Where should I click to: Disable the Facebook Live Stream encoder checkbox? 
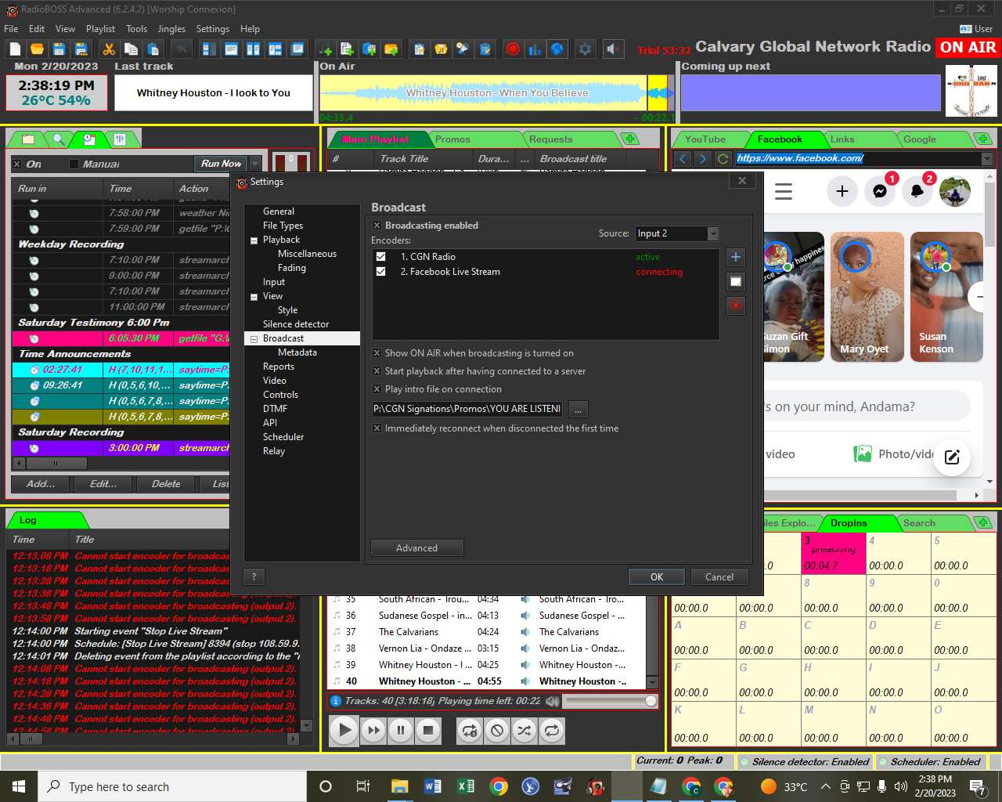(x=380, y=272)
